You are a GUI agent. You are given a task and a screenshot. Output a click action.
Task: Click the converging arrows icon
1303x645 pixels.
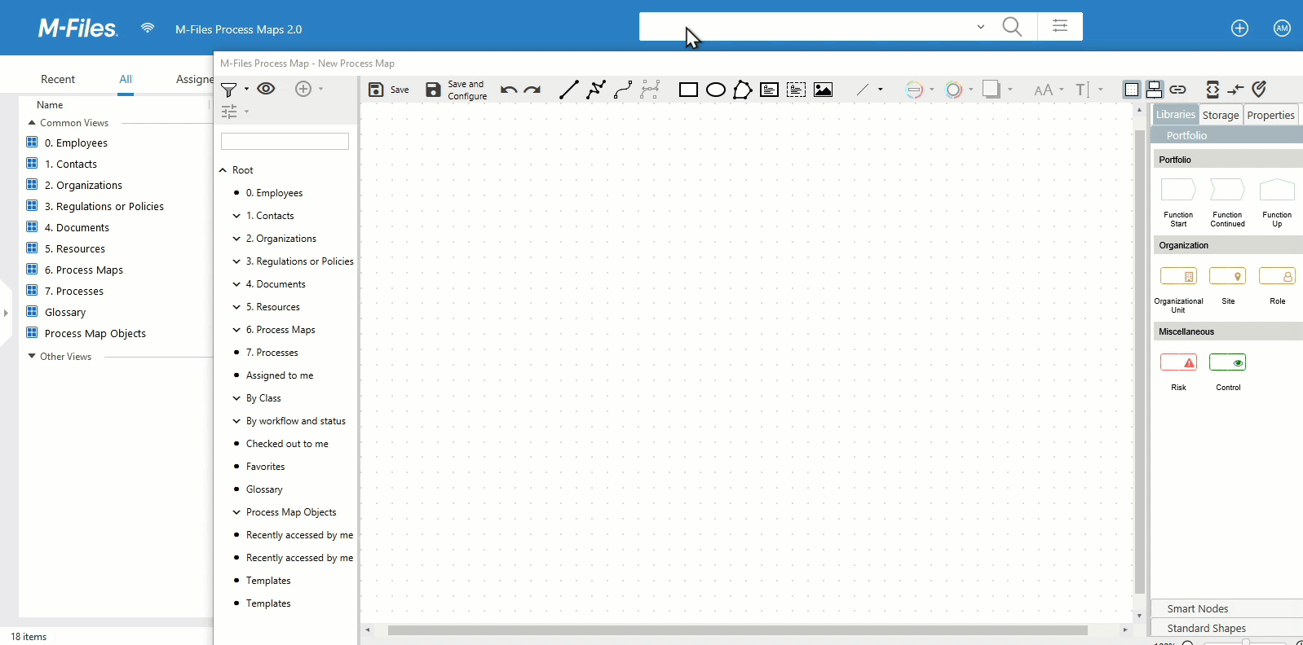pos(1236,90)
